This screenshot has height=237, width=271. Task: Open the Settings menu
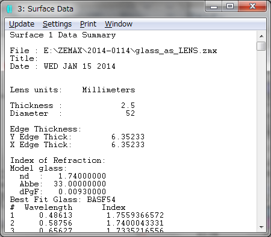tap(57, 24)
